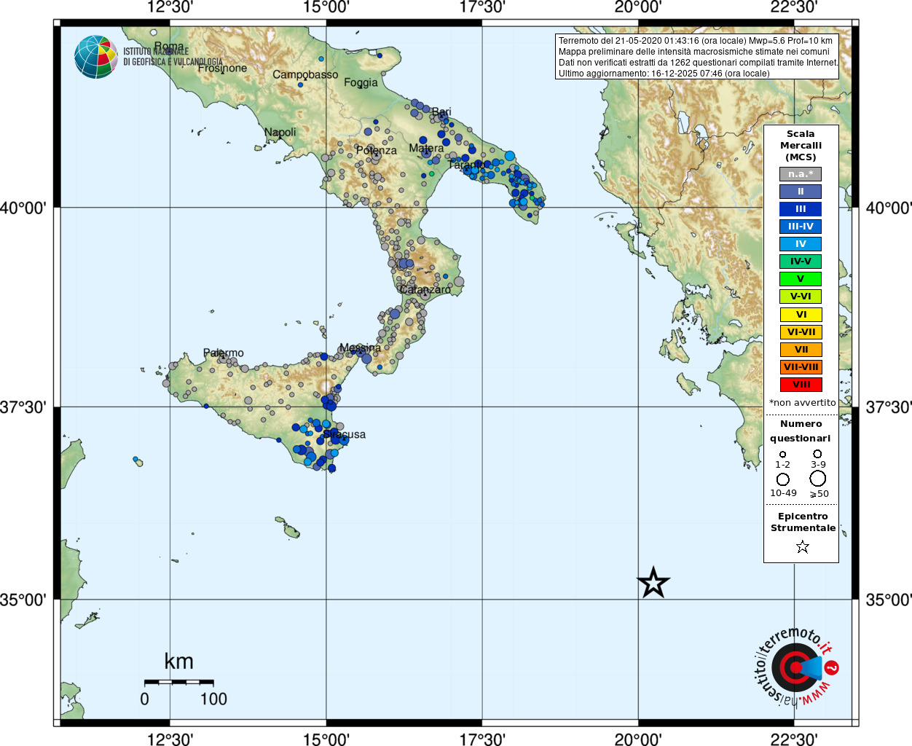Click the Foggia city label
The height and width of the screenshot is (746, 912).
pos(361,83)
